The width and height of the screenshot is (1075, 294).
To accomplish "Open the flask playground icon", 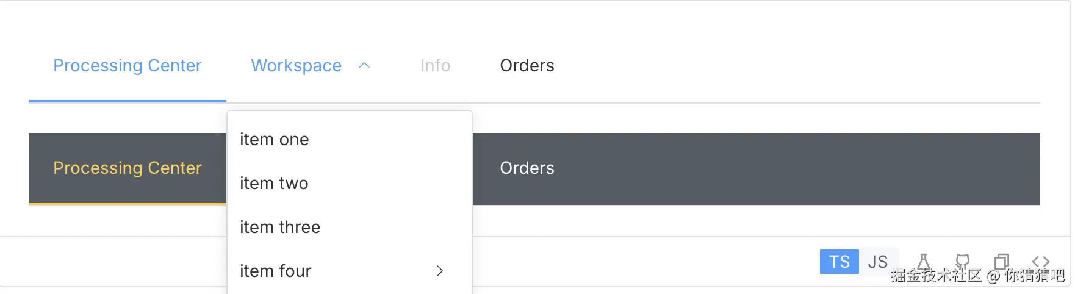I will (924, 262).
